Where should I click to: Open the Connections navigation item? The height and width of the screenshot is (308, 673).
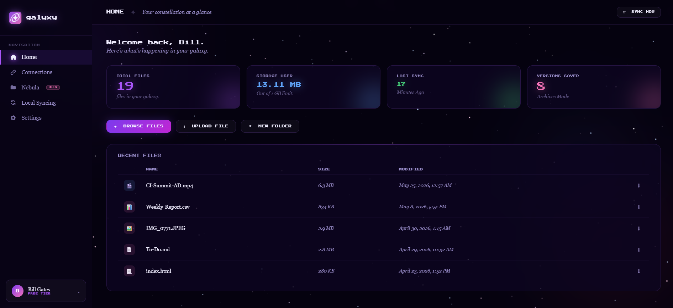tap(46, 72)
